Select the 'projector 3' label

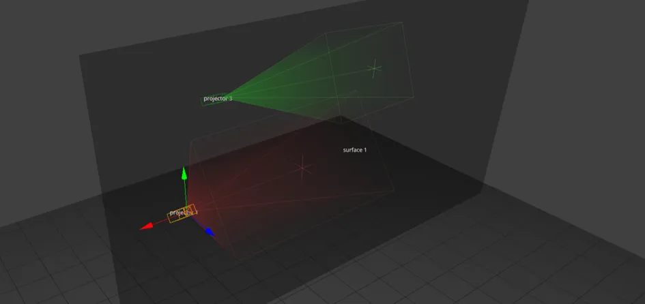coord(218,99)
